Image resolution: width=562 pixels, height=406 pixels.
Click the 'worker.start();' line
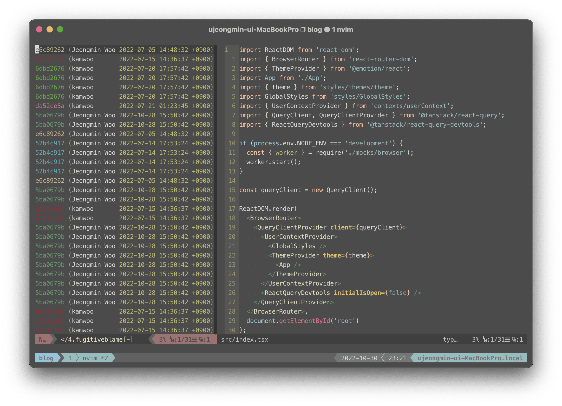tap(273, 162)
